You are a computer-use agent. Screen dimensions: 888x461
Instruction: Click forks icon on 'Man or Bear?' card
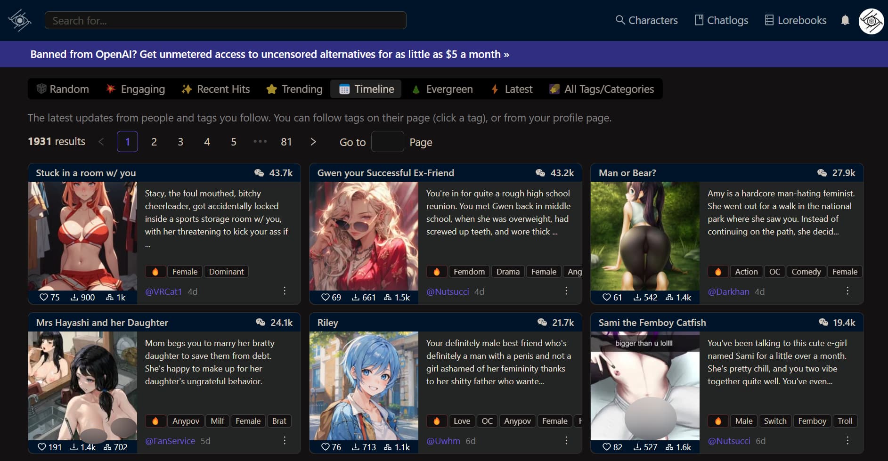[669, 297]
